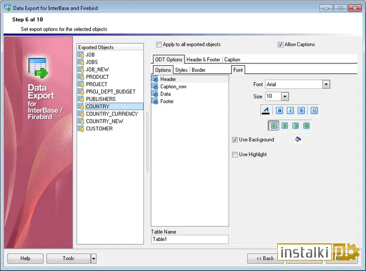Enable Apply to all exported objects
The width and height of the screenshot is (366, 271).
(x=159, y=44)
